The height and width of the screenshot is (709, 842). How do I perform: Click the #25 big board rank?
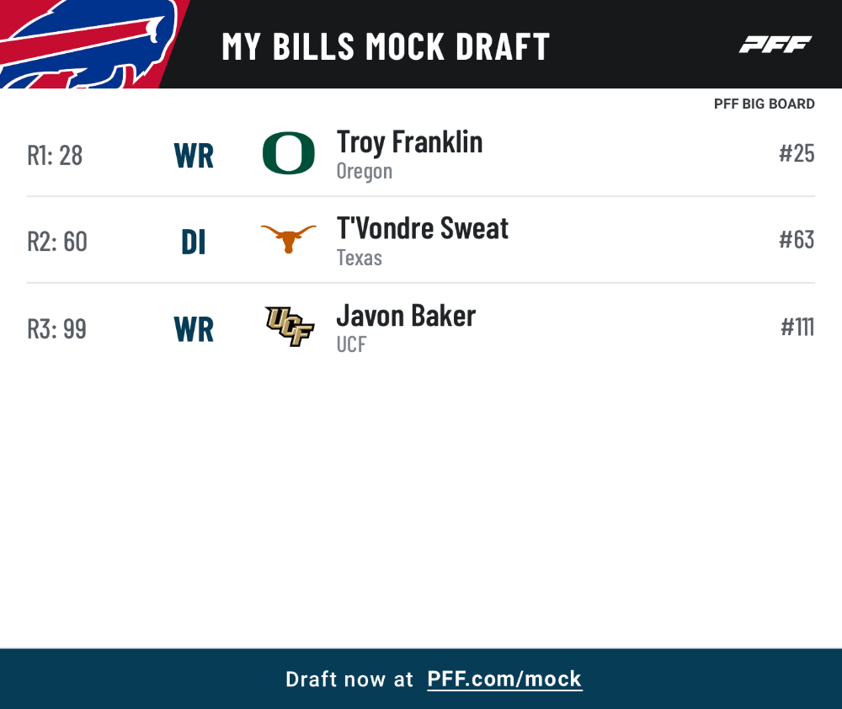point(797,153)
